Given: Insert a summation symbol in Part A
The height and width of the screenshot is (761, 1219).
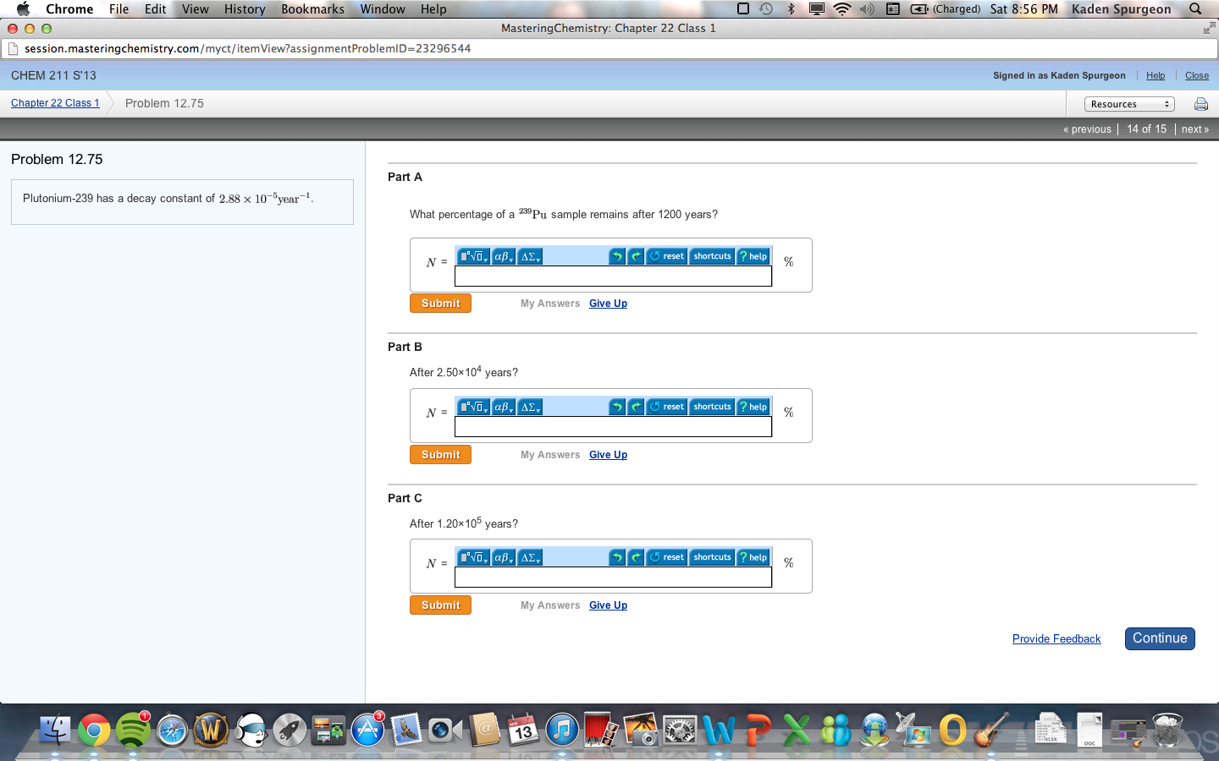Looking at the screenshot, I should (x=528, y=255).
